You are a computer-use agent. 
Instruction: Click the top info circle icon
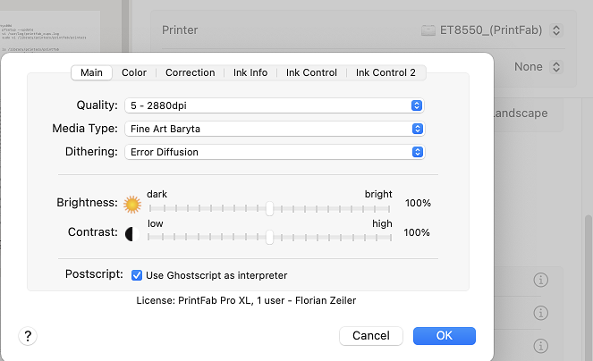539,281
